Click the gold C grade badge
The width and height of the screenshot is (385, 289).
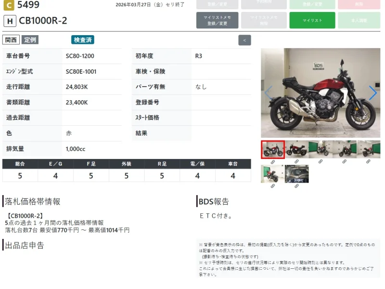tap(9, 5)
